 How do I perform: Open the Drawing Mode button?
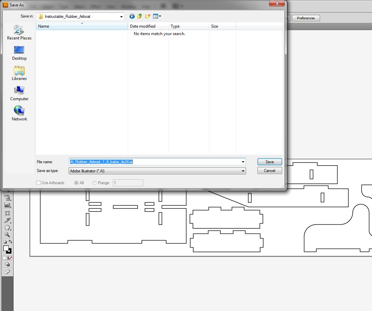7,264
